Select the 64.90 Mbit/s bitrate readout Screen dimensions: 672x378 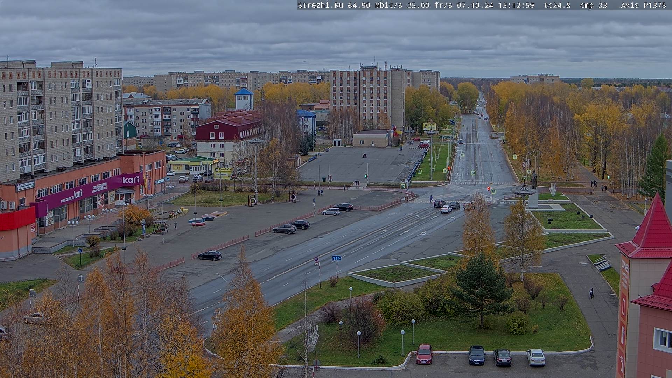[376, 5]
